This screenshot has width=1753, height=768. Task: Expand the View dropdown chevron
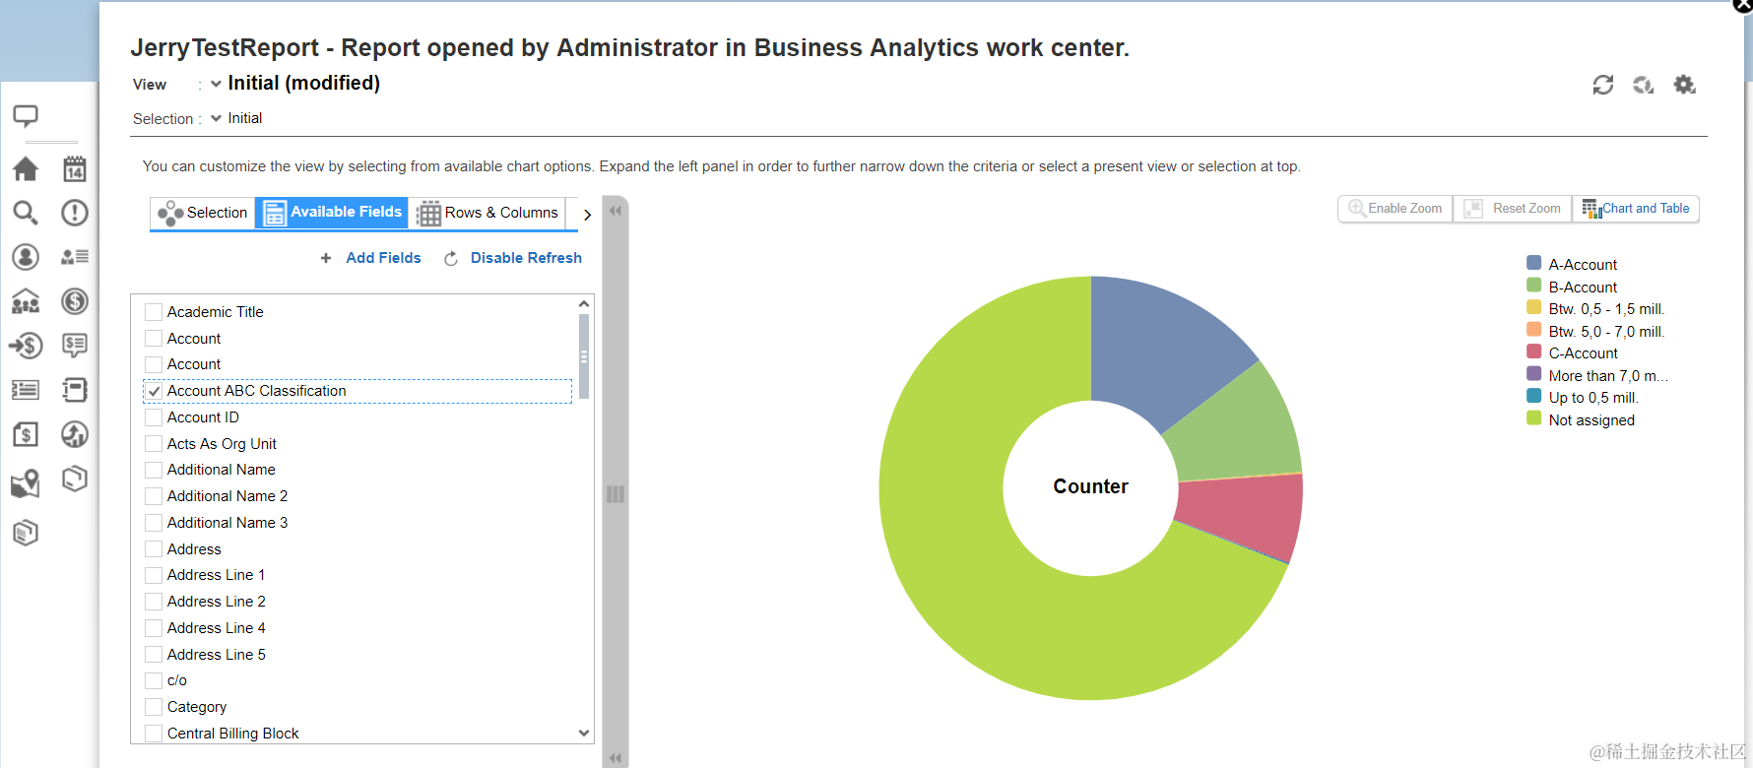tap(216, 84)
